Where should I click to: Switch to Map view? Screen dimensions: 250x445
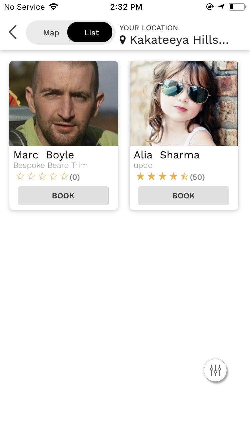click(x=51, y=33)
